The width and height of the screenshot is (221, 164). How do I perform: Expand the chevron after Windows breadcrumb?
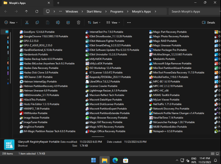tap(82, 11)
